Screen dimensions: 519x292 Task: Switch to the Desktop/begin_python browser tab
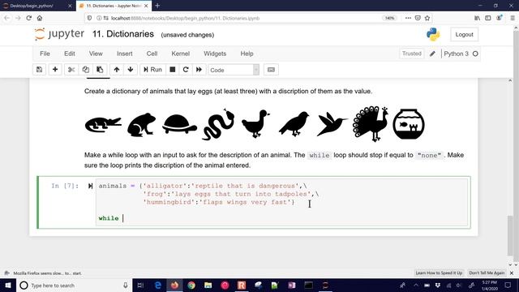click(x=36, y=6)
